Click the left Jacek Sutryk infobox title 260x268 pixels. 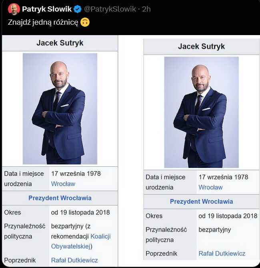point(60,43)
